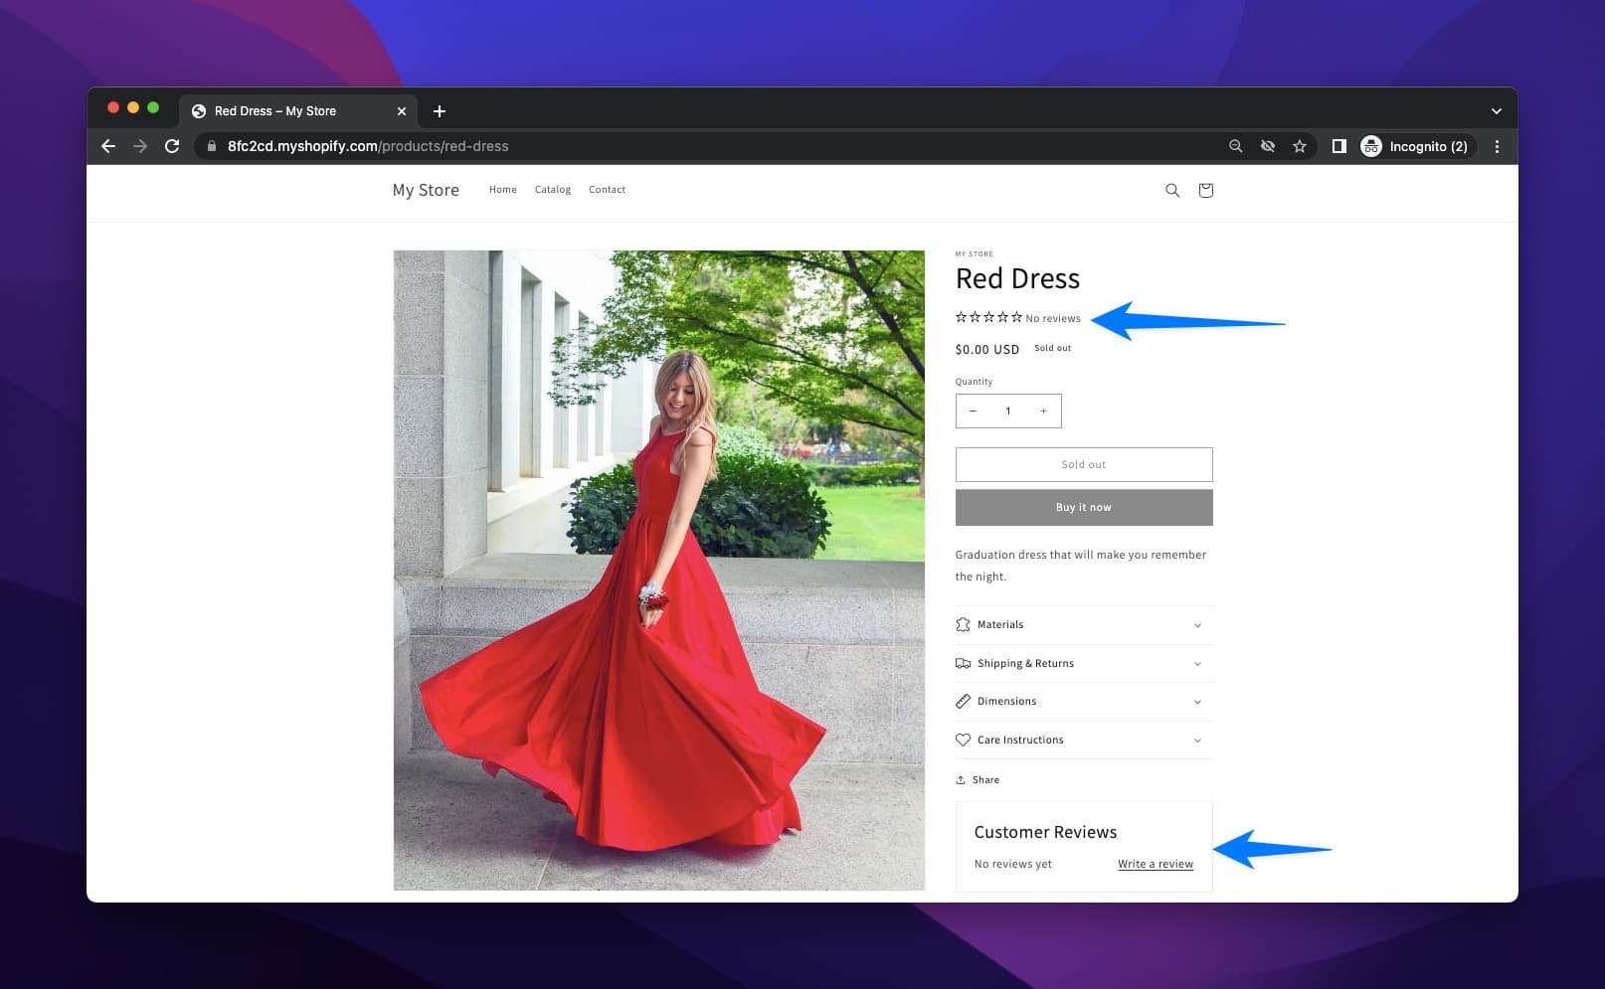Open Chrome's three-dot menu
The width and height of the screenshot is (1605, 989).
pyautogui.click(x=1497, y=146)
